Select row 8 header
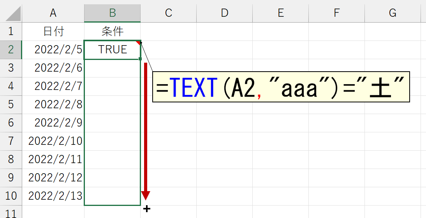Image resolution: width=426 pixels, height=218 pixels. (x=11, y=159)
